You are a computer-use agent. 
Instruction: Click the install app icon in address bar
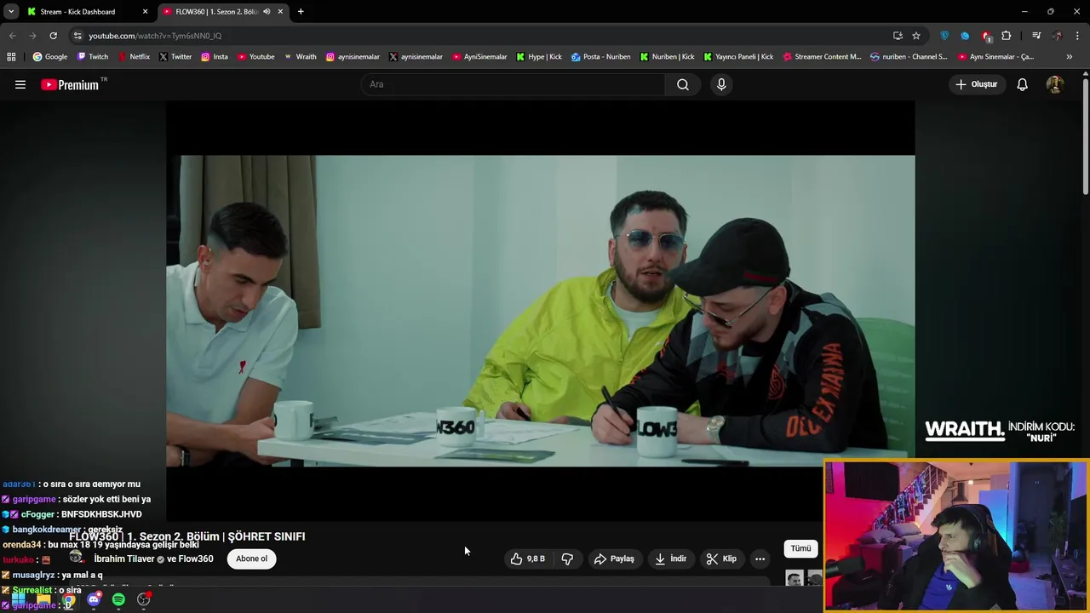tap(898, 36)
